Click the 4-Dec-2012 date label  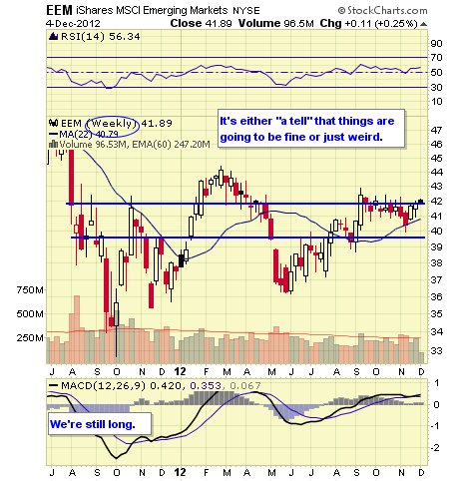73,24
